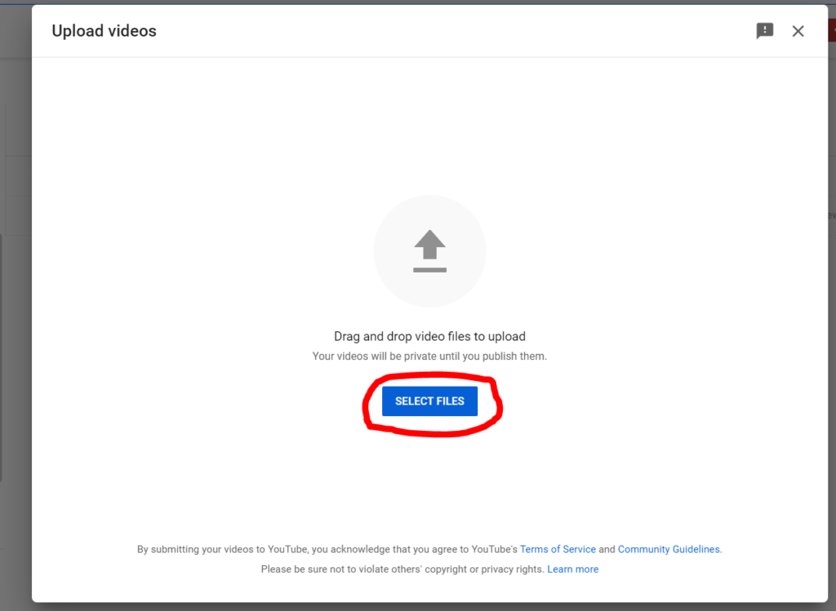Open the Send feedback icon
836x611 pixels.
(764, 31)
